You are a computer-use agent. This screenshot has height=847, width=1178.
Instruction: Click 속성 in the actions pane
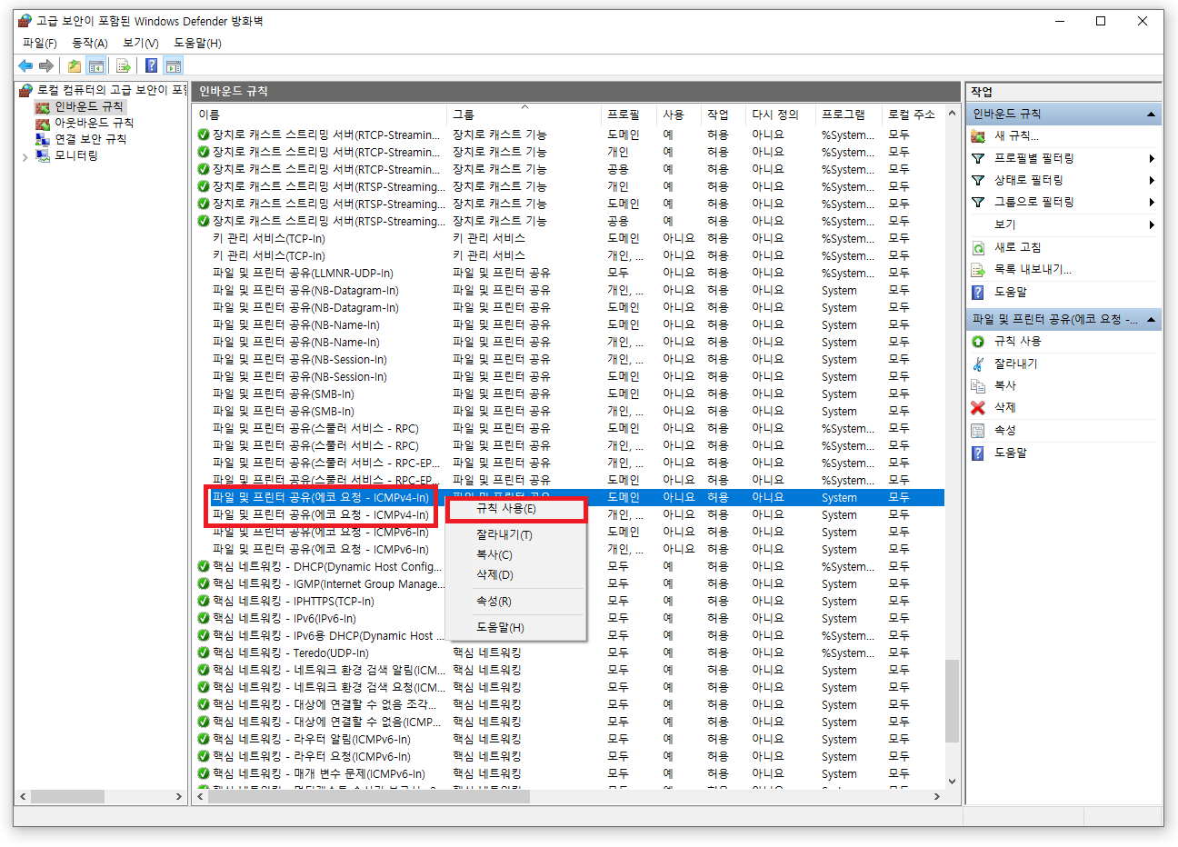click(x=1004, y=430)
